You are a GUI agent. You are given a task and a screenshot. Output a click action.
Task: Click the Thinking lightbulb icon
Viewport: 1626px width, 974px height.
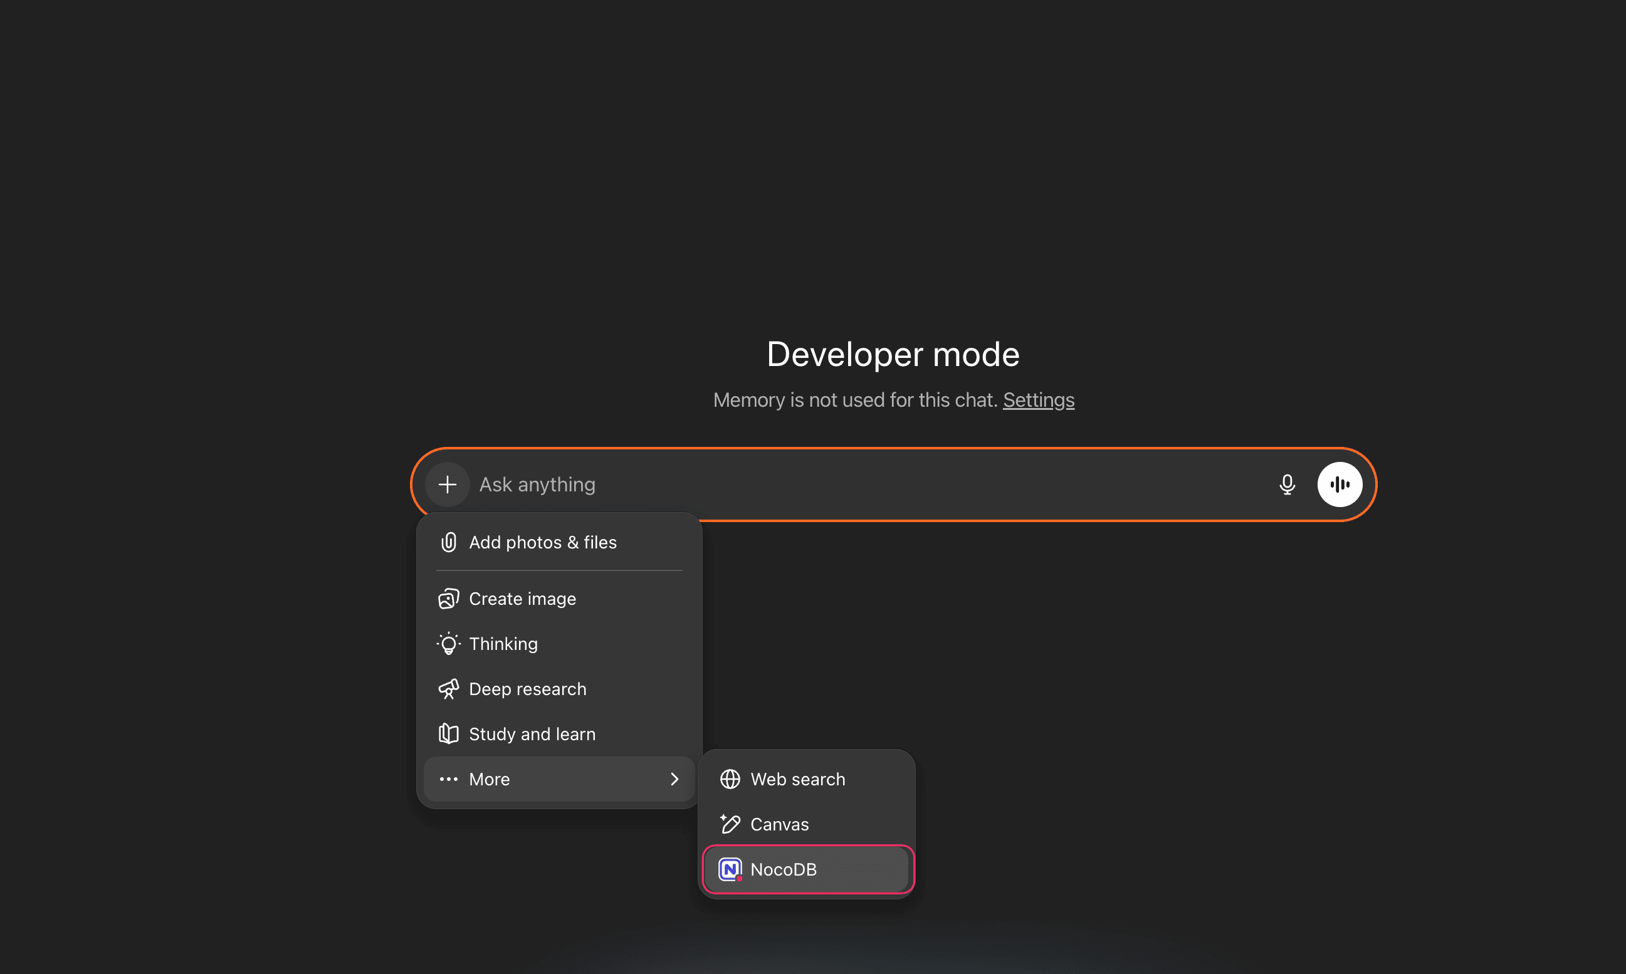448,644
